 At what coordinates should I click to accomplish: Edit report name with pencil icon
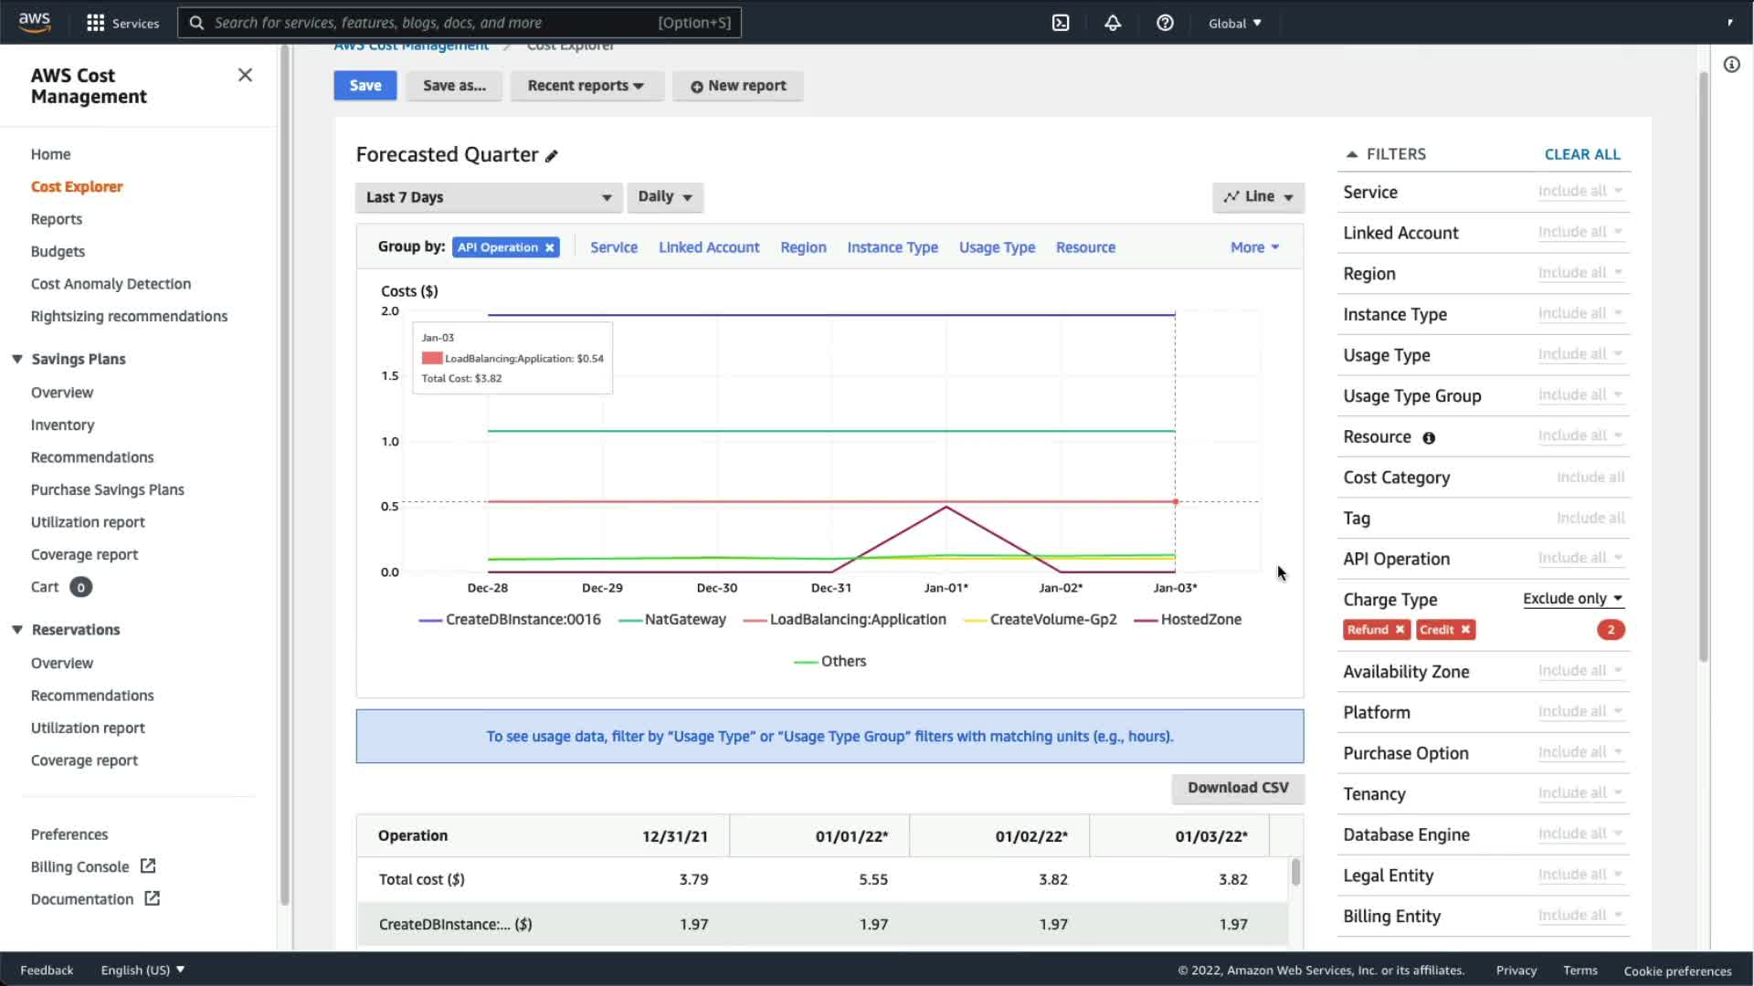coord(552,156)
